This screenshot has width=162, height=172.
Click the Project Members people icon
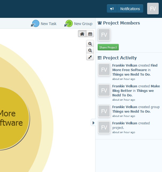(100, 23)
